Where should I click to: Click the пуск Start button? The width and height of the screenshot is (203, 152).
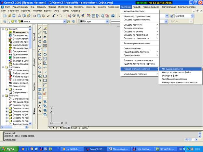click(x=9, y=149)
